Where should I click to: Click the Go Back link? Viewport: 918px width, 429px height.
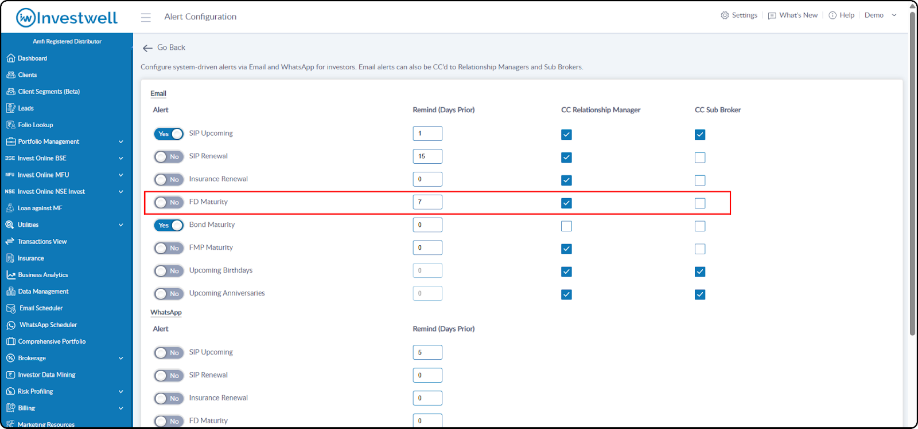pos(171,48)
